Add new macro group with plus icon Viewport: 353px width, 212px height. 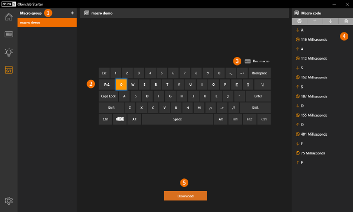[72, 12]
